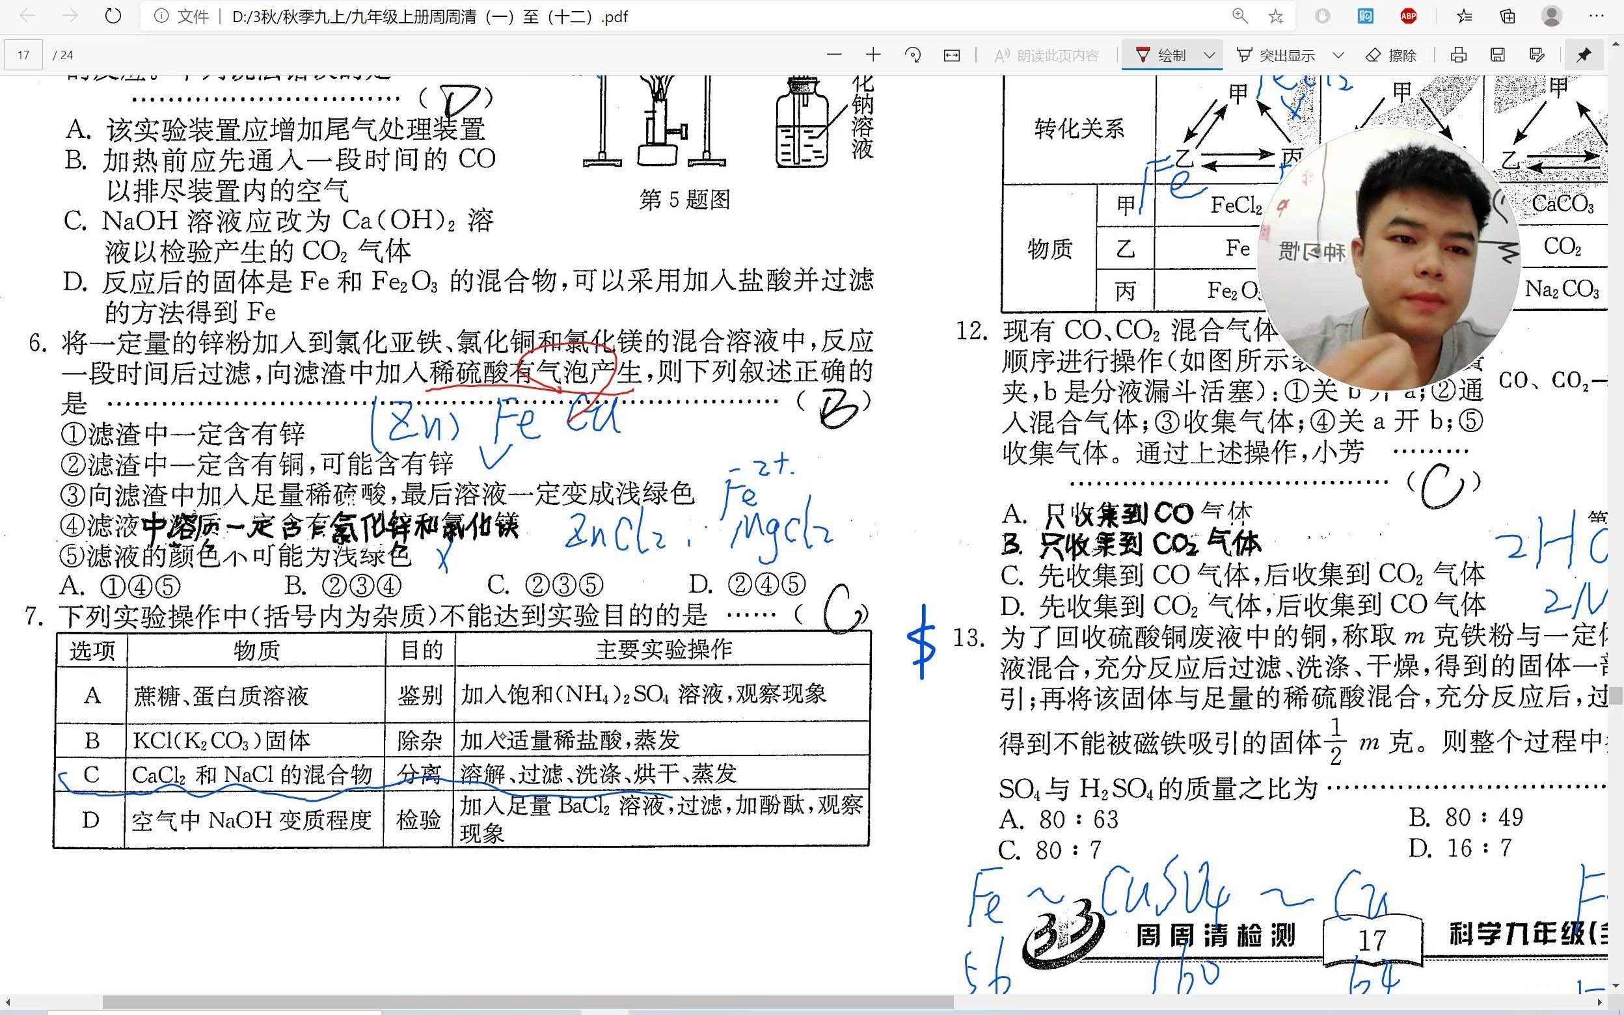The width and height of the screenshot is (1624, 1015).
Task: Click question 6 option 'D. ②④⑤'
Action: pos(747,586)
